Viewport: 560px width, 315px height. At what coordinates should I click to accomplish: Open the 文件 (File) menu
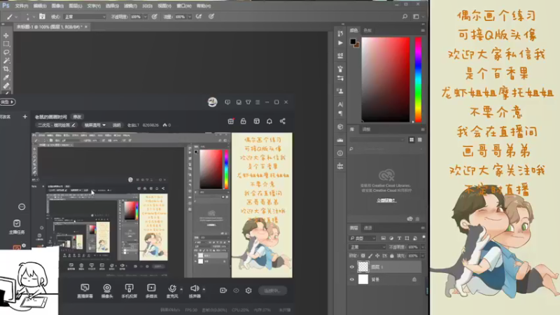point(22,5)
